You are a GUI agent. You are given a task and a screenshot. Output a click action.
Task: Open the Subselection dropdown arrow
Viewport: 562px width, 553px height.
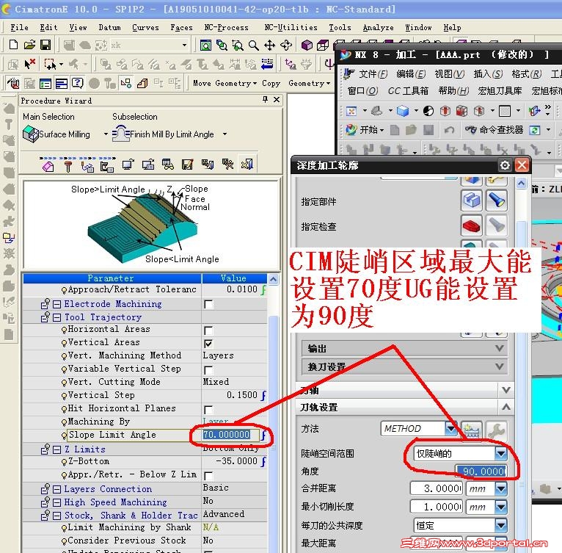point(225,134)
